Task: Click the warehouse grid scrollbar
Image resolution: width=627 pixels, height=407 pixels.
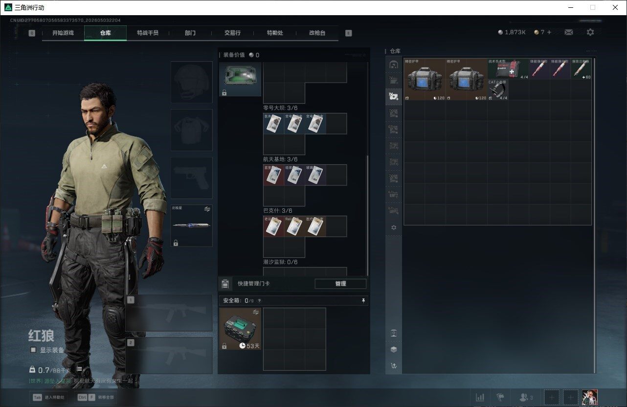Action: 594,216
